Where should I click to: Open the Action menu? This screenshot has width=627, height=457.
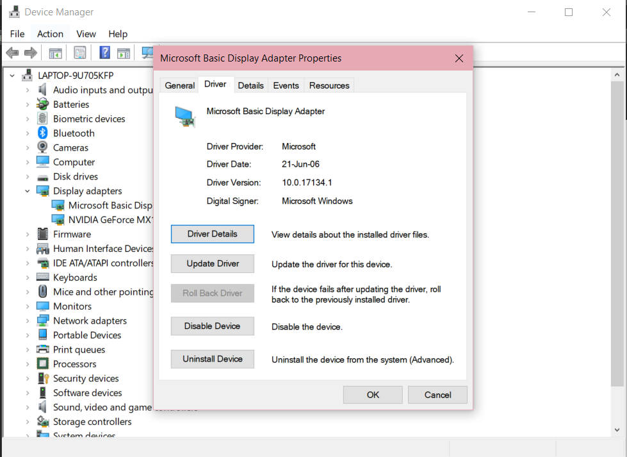coord(50,34)
